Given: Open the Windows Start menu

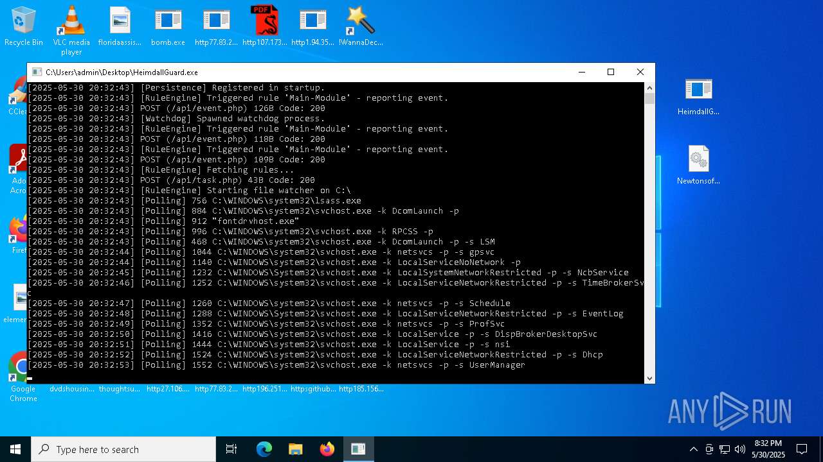Looking at the screenshot, I should (x=15, y=449).
